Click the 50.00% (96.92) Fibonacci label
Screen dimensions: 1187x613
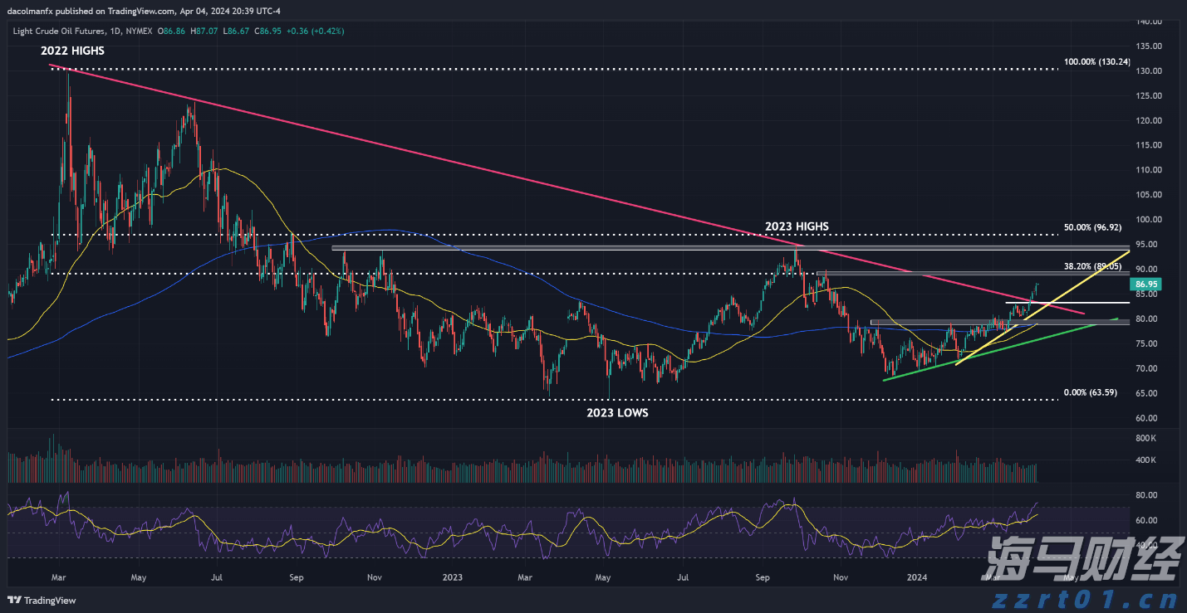click(x=1092, y=226)
